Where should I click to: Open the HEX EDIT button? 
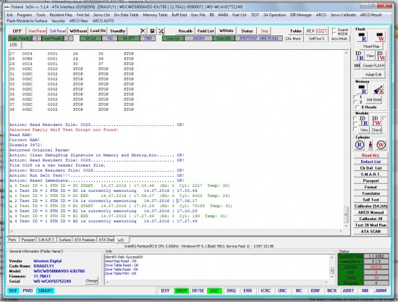point(316,31)
